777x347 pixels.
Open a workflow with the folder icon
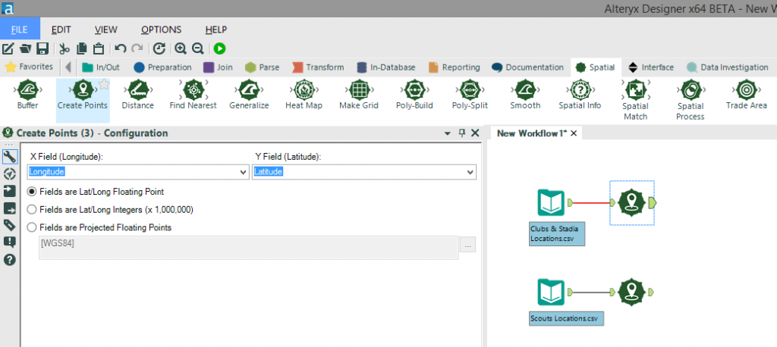[25, 48]
